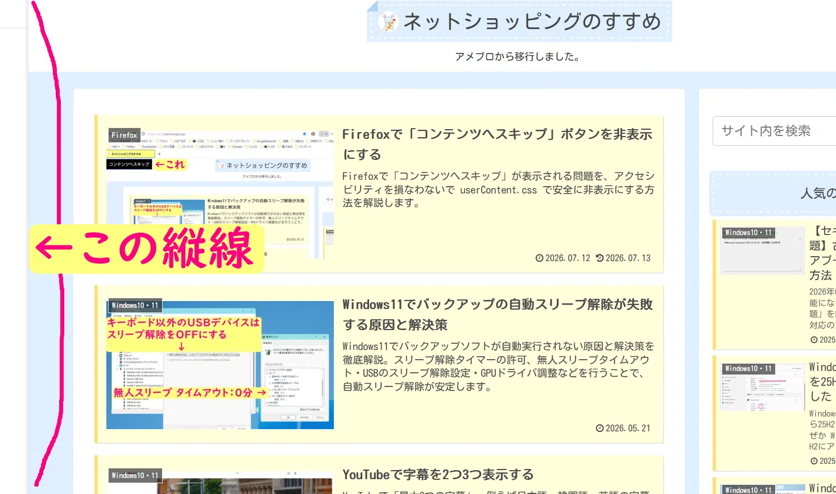Click Windows10・11 label on first sidebar popular item
Screen dimensions: 836x494
[748, 233]
